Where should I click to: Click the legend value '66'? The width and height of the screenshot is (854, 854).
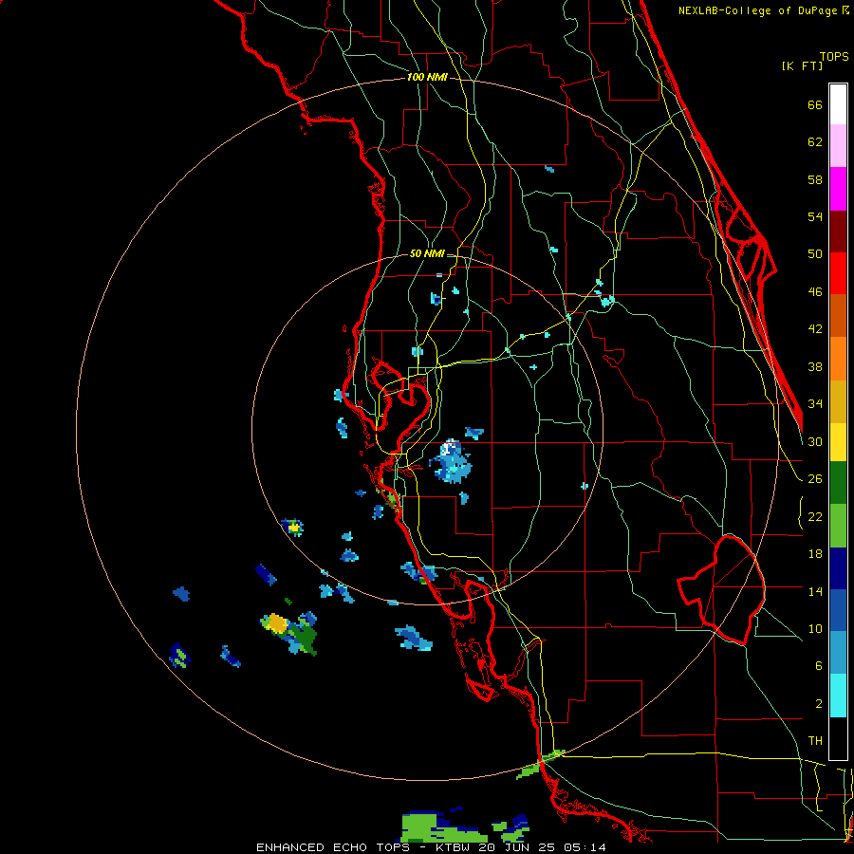pyautogui.click(x=815, y=104)
